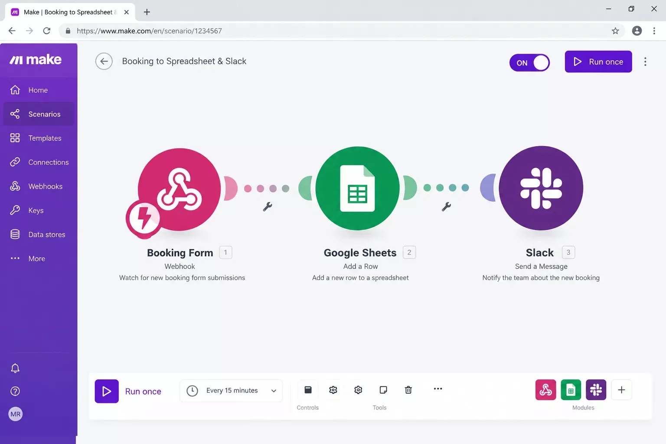The width and height of the screenshot is (666, 444).
Task: Open settings gear beside the save icon
Action: pyautogui.click(x=333, y=390)
